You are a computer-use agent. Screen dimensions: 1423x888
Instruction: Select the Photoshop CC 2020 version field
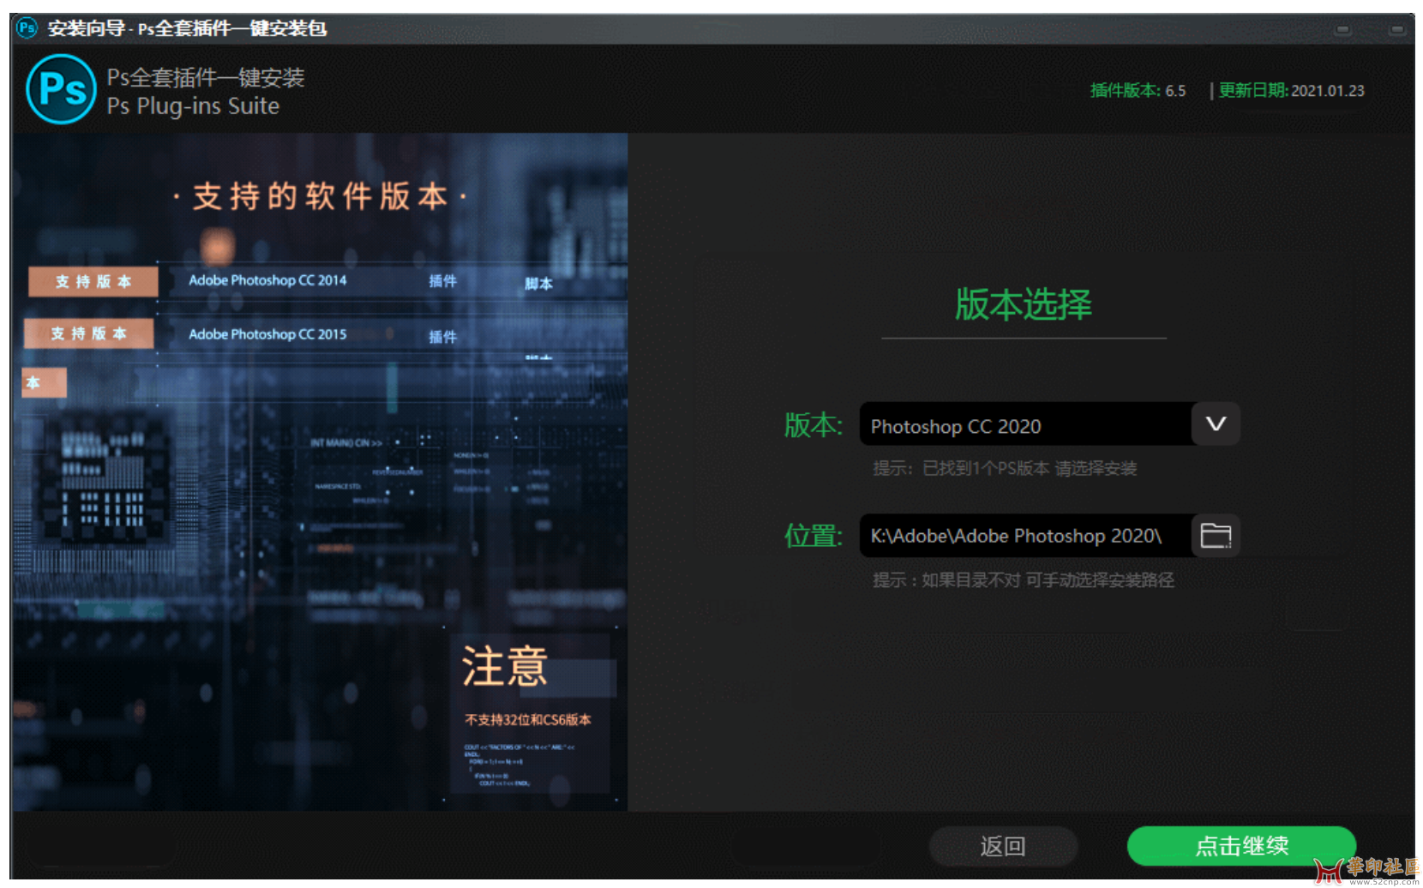click(1025, 424)
